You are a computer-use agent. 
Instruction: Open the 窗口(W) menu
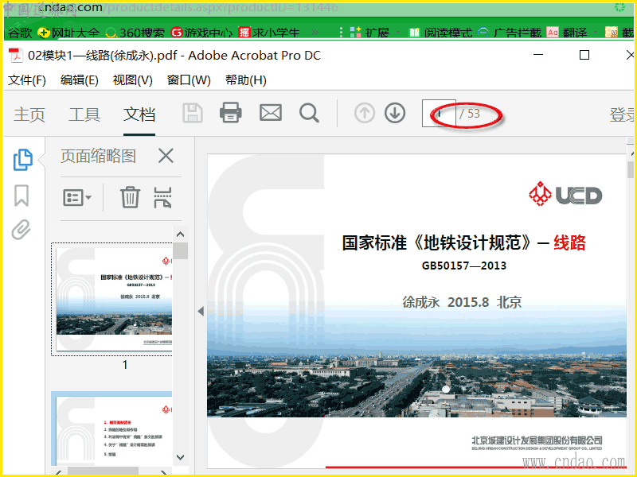coord(189,80)
